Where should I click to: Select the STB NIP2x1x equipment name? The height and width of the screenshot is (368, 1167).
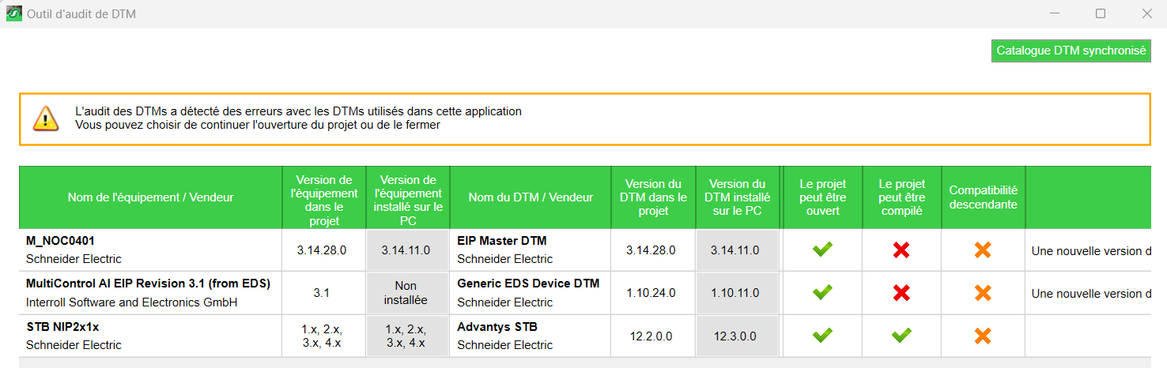[62, 326]
